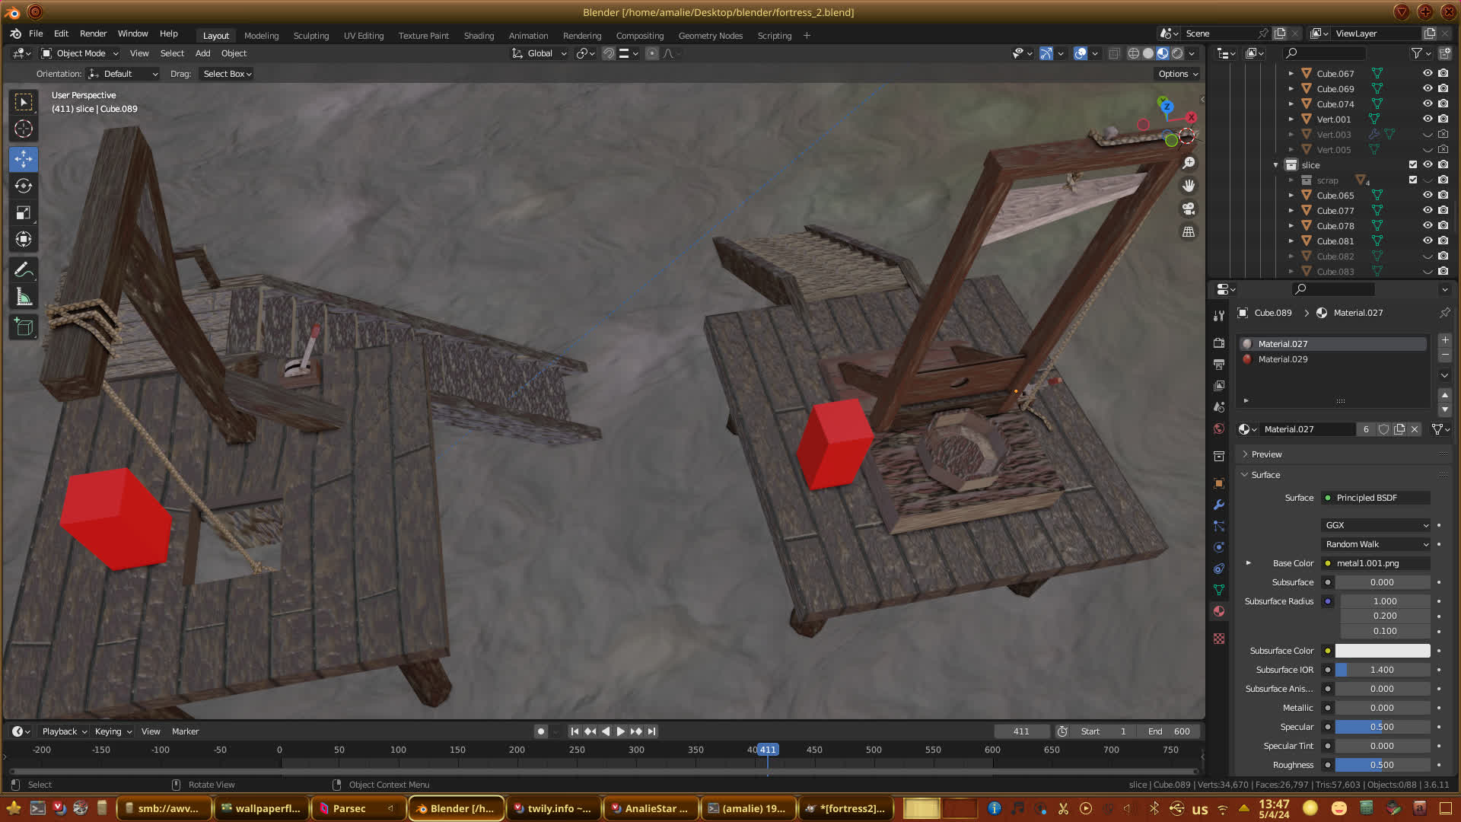Select Material.029 slot

1282,359
